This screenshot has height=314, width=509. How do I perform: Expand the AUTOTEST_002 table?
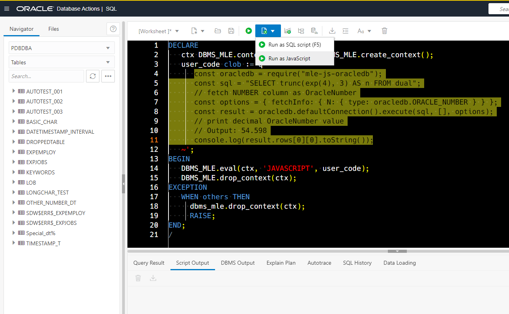14,101
